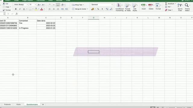The height and width of the screenshot is (108, 193).
Task: Open the Format cells menu button
Action: click(x=158, y=7)
